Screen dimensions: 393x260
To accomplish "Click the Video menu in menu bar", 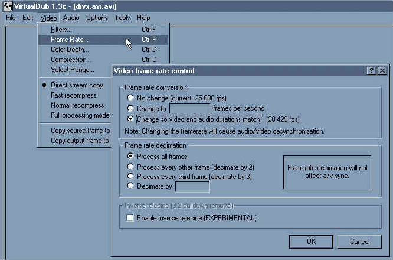I will coord(48,18).
